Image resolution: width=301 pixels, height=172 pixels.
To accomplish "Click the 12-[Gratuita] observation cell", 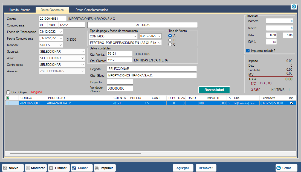I will click(246, 103).
